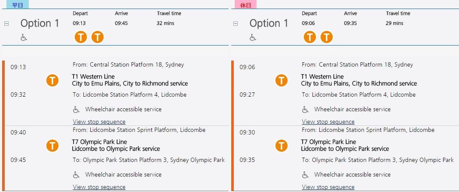This screenshot has width=459, height=192.
Task: Open weekday T1 View stop sequence link
Action: point(99,122)
